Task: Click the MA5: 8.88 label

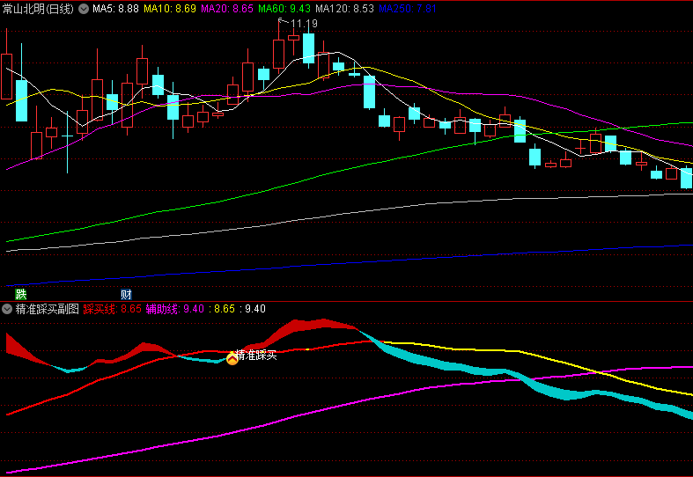Action: (116, 9)
